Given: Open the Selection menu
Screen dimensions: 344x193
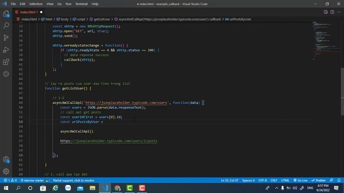Looking at the screenshot, I should 36,4.
